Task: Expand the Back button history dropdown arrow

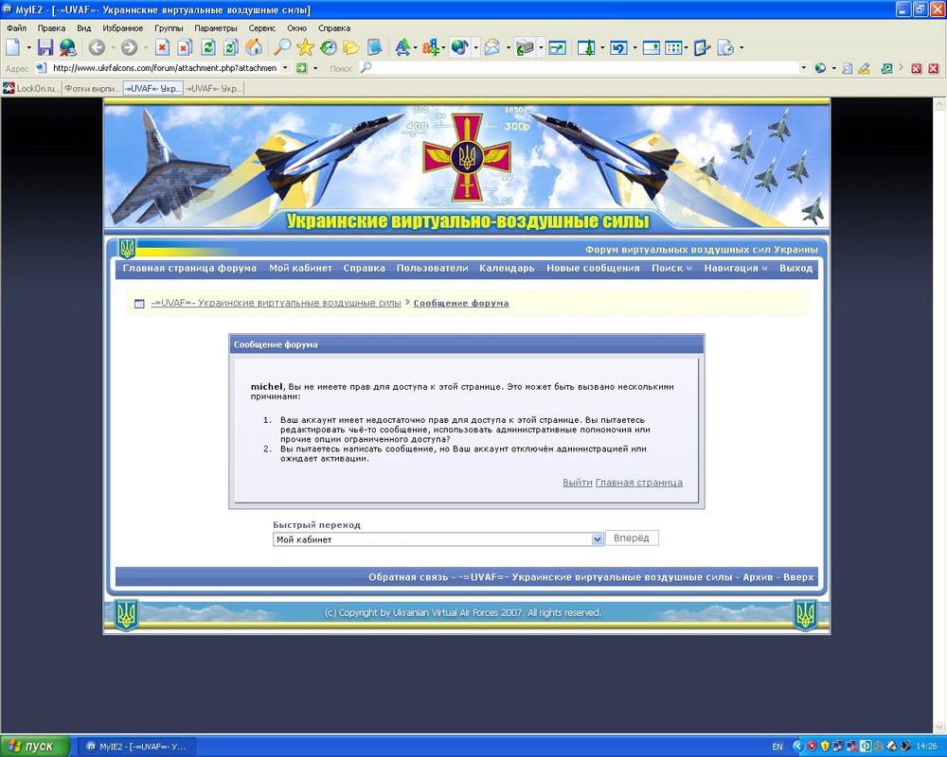Action: pyautogui.click(x=113, y=47)
